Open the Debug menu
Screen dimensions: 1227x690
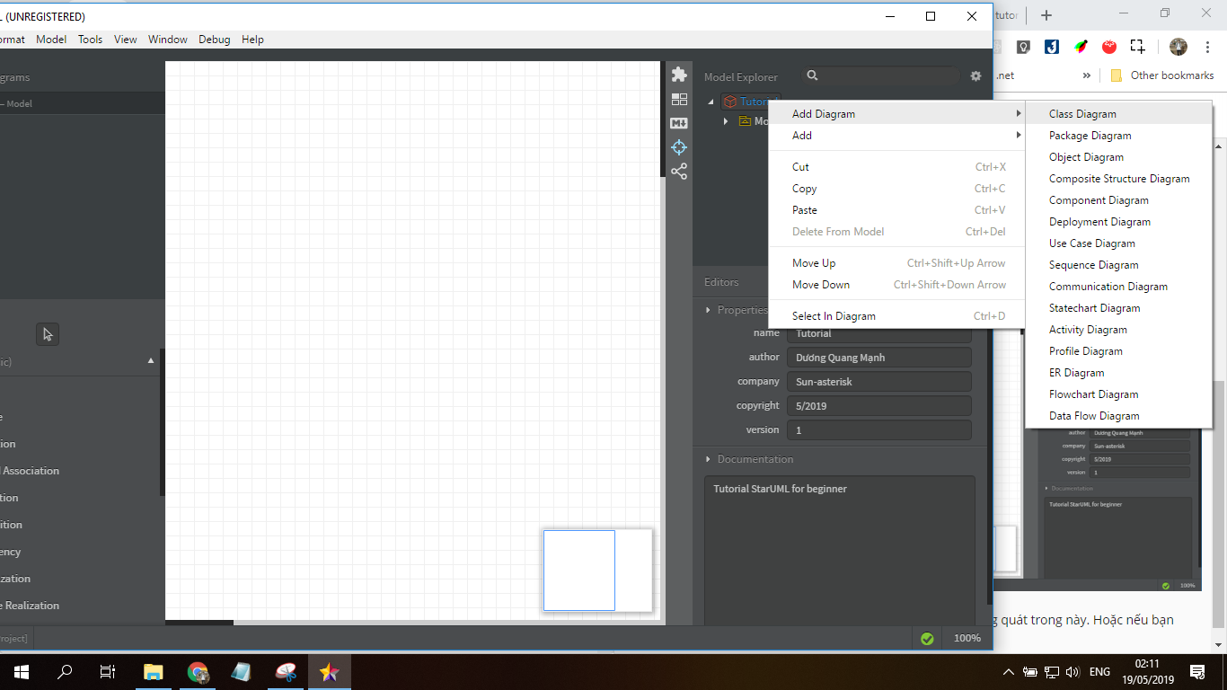pyautogui.click(x=214, y=40)
